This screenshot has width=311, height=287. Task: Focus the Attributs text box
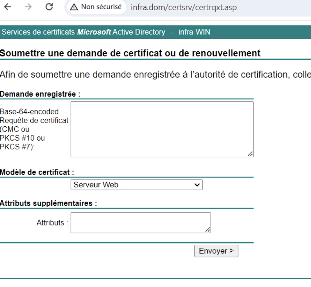point(140,223)
